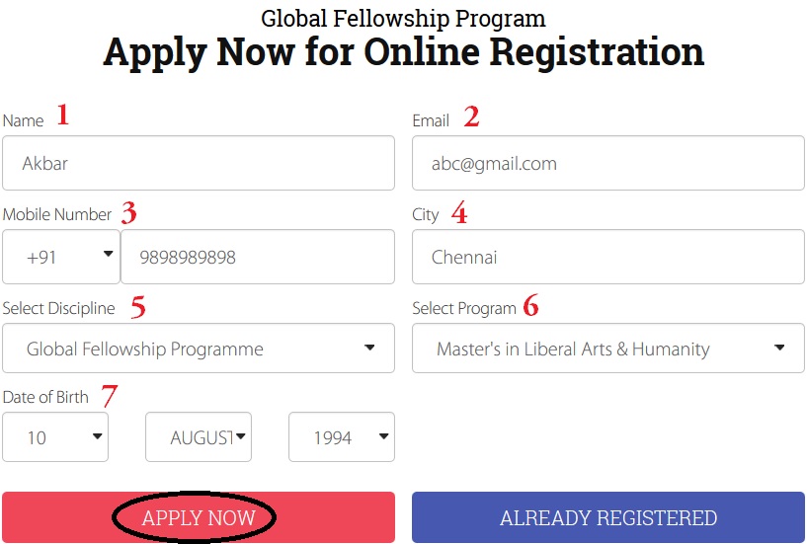Click the red number 7 marker

point(109,396)
